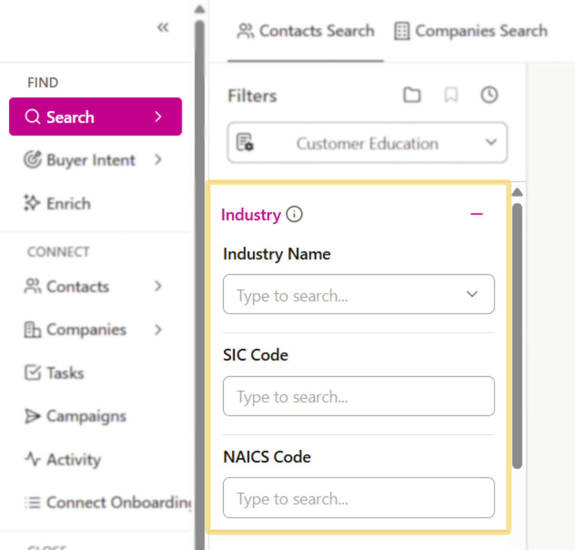Collapse the left sidebar with double arrows
The width and height of the screenshot is (575, 550).
pyautogui.click(x=163, y=28)
